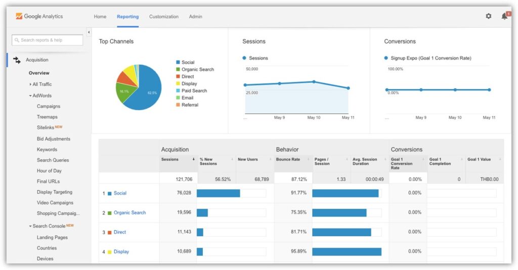Image resolution: width=518 pixels, height=270 pixels.
Task: Click the Display channel link in table
Action: click(121, 251)
